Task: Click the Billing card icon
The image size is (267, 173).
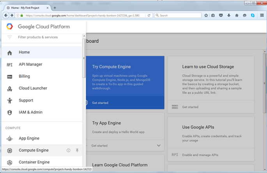Action: 9,77
